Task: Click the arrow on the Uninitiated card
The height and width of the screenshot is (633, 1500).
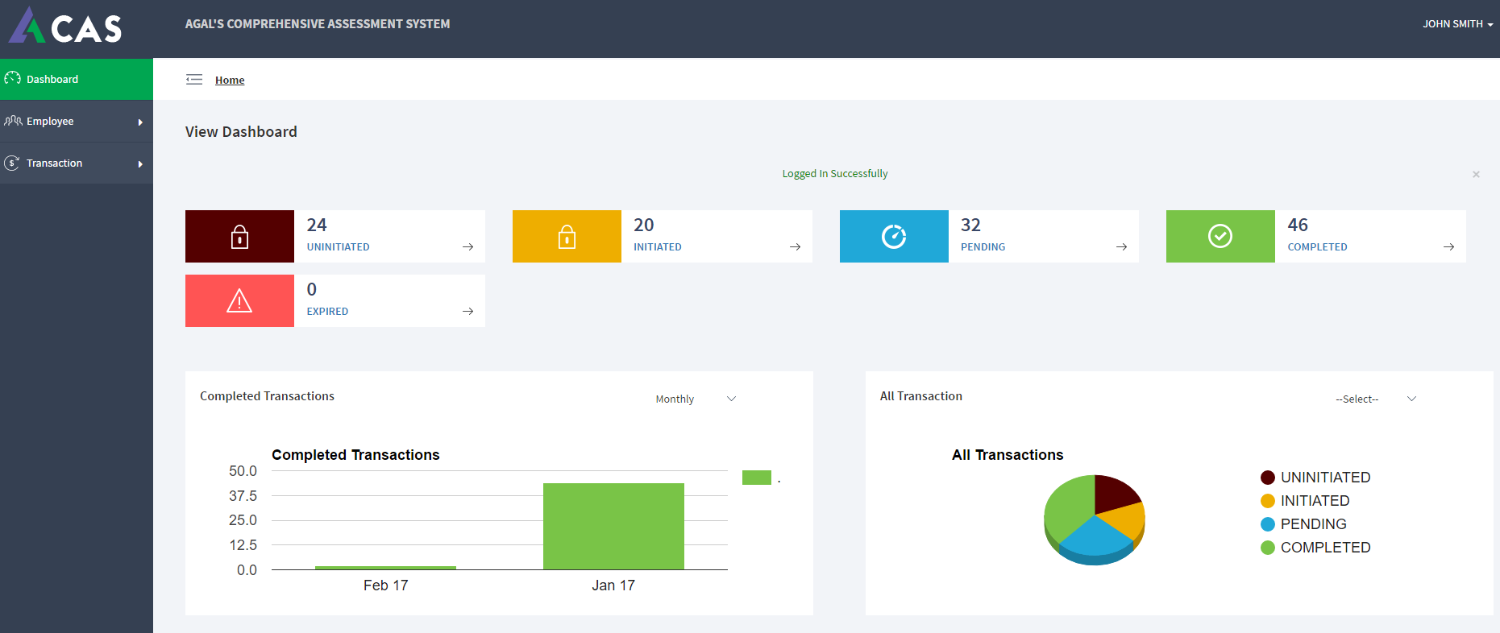Action: click(x=468, y=246)
